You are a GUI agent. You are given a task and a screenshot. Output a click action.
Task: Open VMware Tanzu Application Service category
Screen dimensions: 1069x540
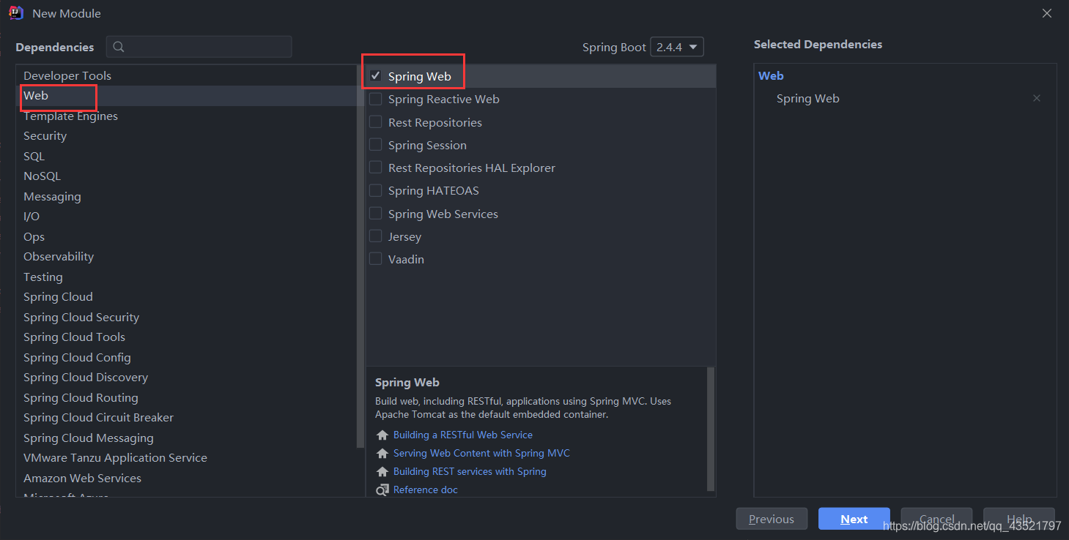(x=186, y=458)
